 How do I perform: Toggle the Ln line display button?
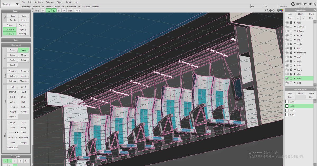point(49,11)
